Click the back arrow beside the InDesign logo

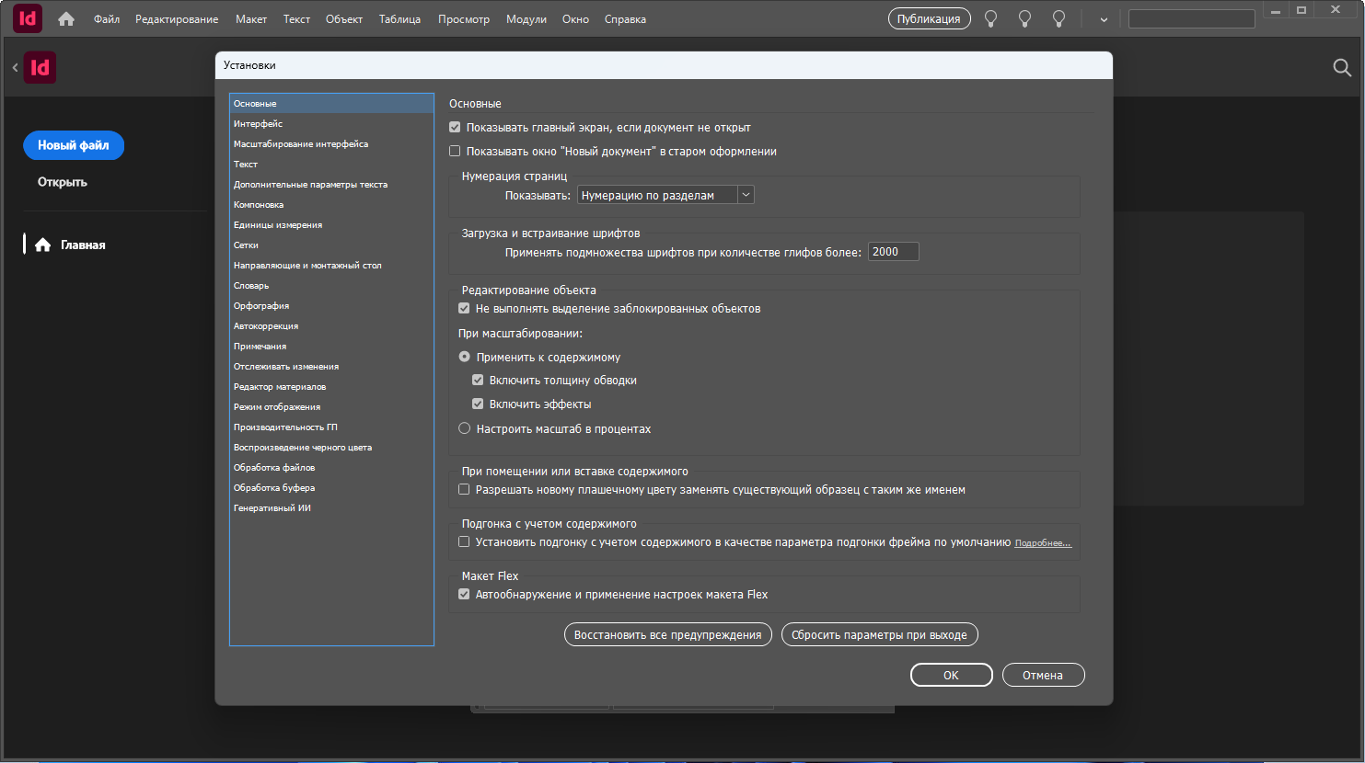pyautogui.click(x=15, y=68)
